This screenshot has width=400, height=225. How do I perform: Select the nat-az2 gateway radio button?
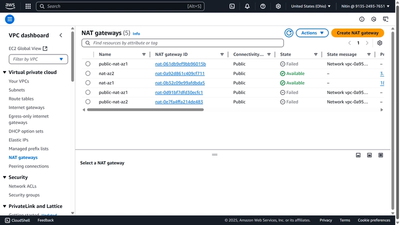point(88,73)
